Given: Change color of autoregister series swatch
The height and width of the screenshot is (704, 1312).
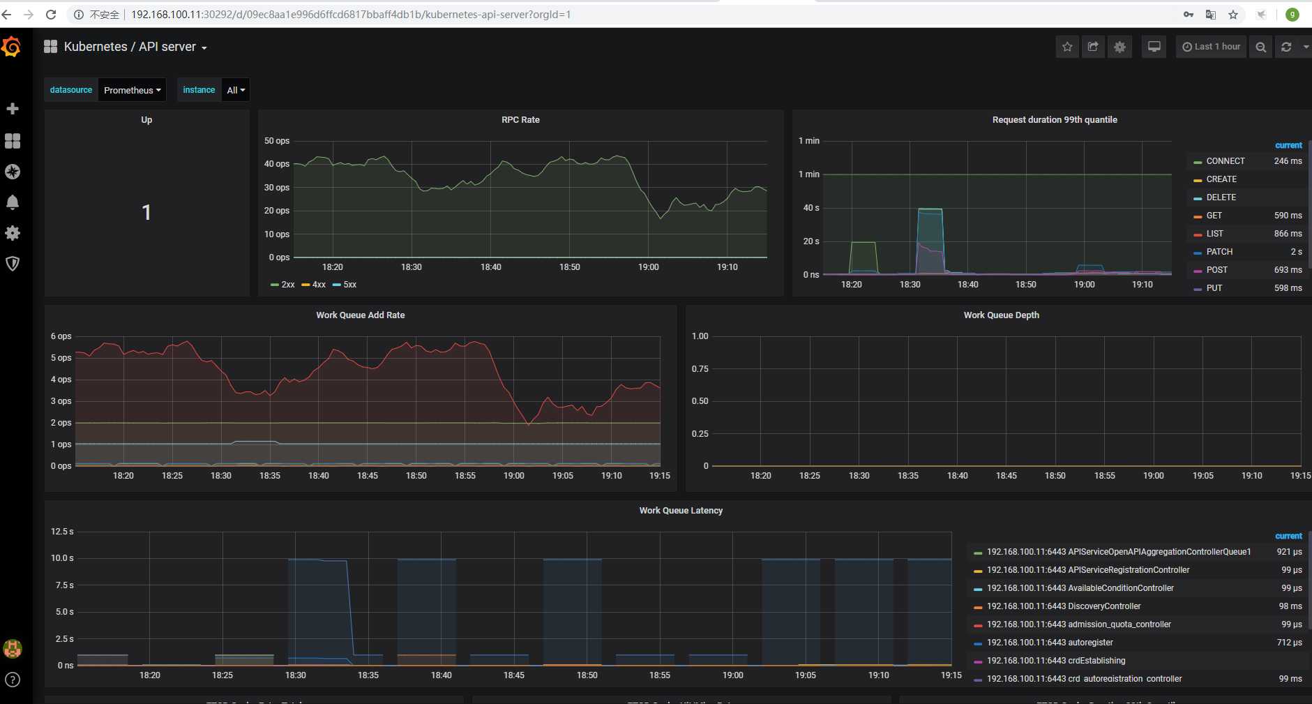Looking at the screenshot, I should pos(978,643).
